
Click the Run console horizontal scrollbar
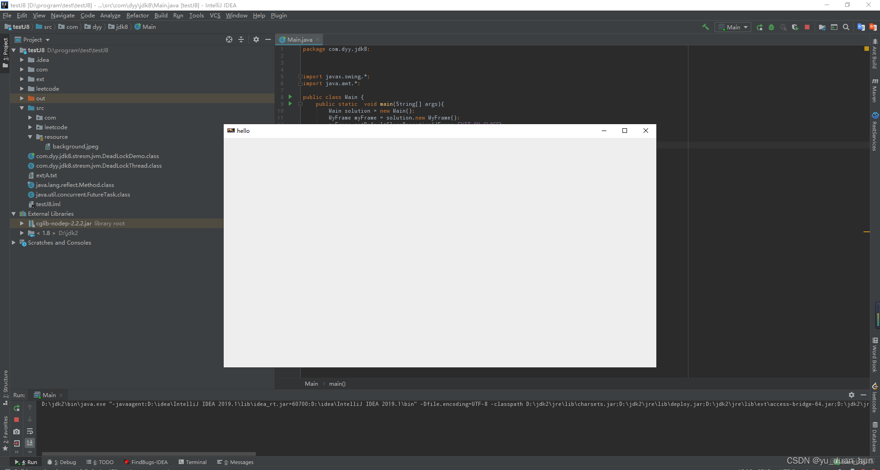[149, 454]
